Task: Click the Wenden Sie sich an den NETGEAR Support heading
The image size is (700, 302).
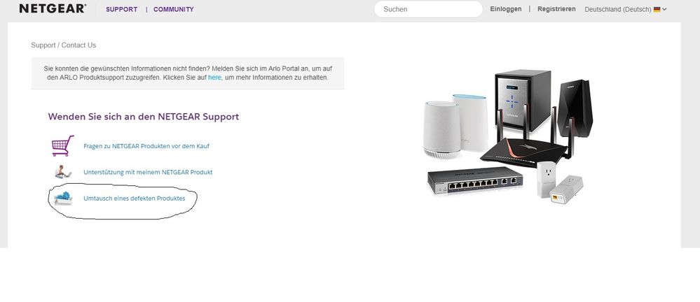Action: tap(144, 117)
